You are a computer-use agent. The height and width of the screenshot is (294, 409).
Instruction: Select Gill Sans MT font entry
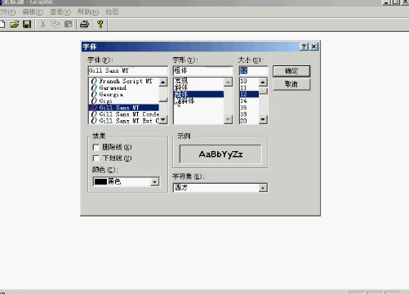click(124, 108)
